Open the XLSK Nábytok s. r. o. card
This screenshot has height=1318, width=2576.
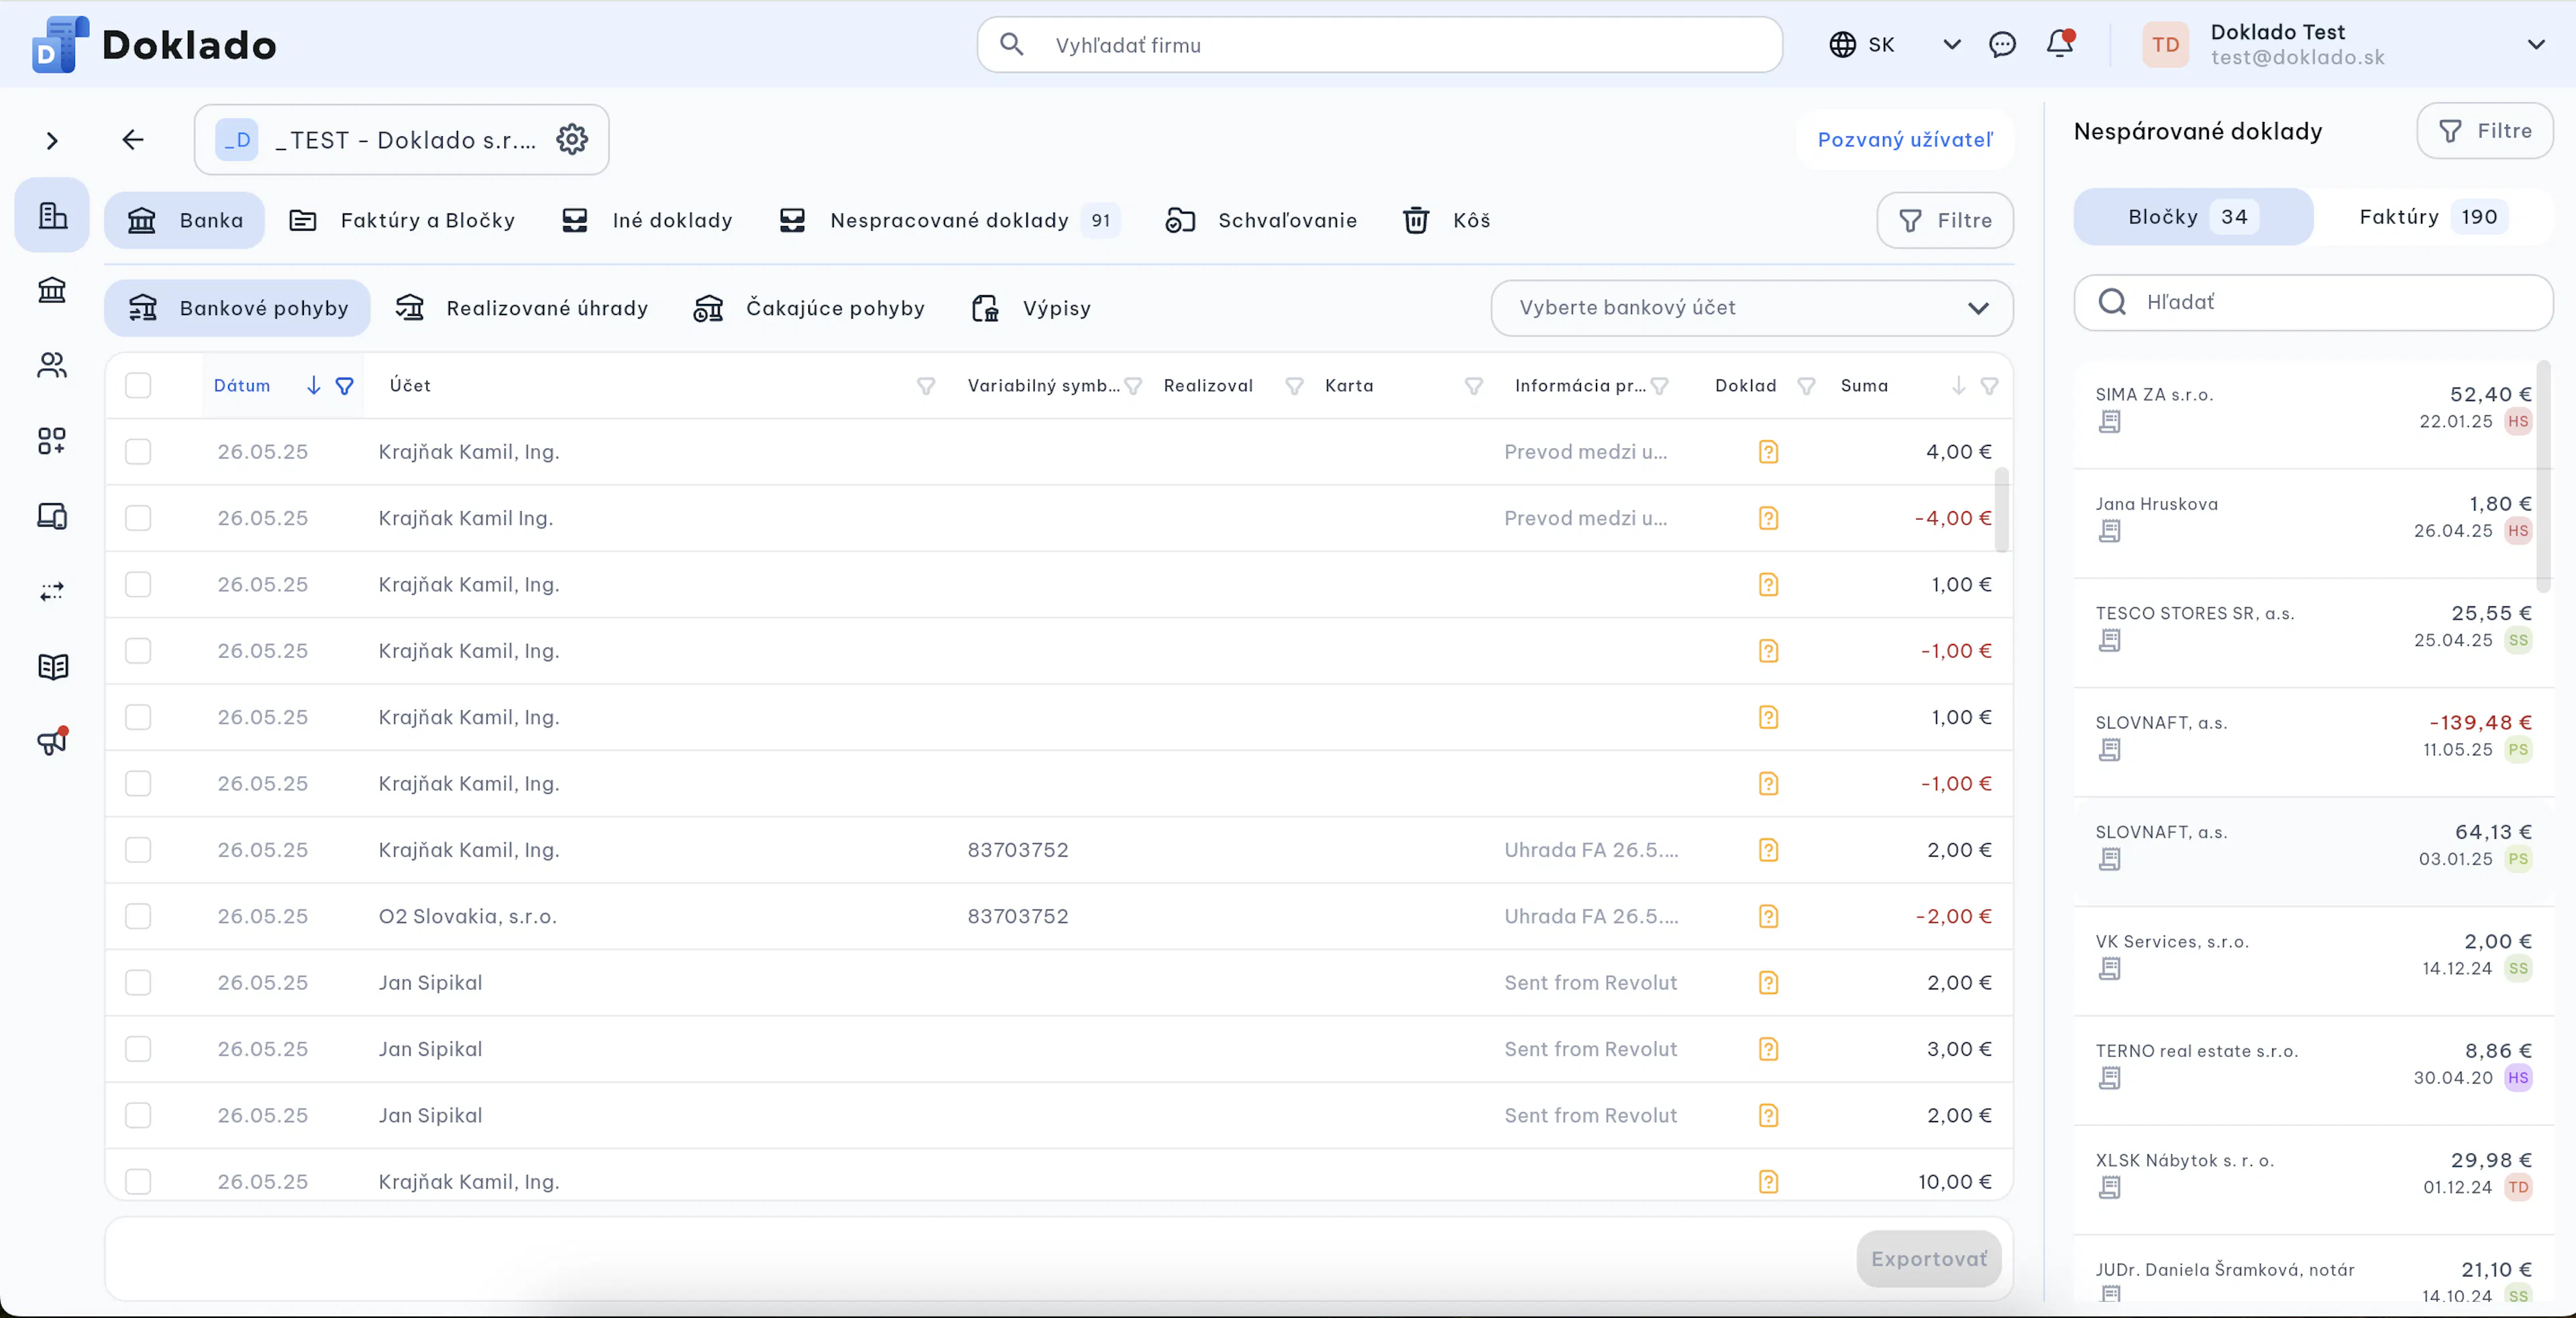click(x=2314, y=1179)
